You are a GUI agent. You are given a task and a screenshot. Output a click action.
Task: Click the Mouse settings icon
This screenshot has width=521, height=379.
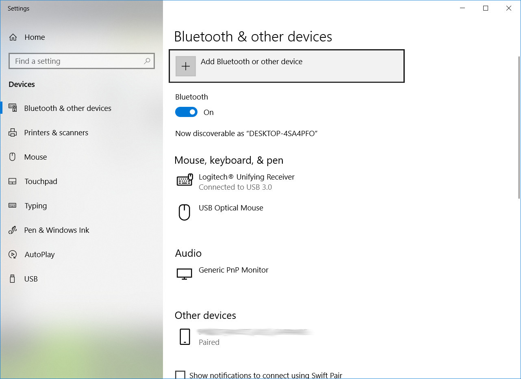[13, 157]
